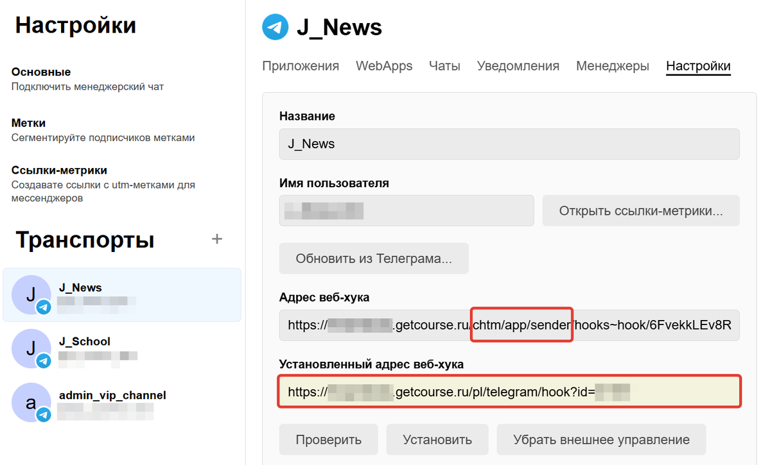This screenshot has width=770, height=465.
Task: Click the J_News page title
Action: (x=339, y=27)
